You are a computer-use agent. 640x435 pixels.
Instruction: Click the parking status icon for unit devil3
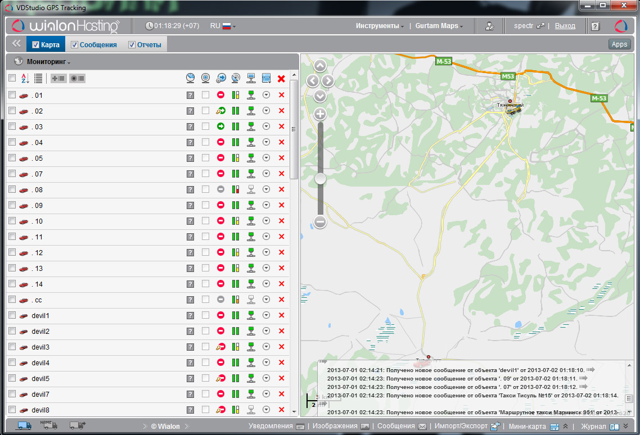221,347
